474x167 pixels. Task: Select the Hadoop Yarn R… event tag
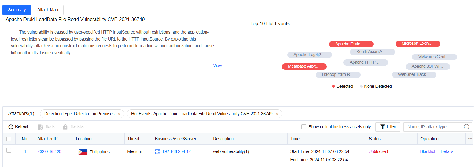click(338, 75)
